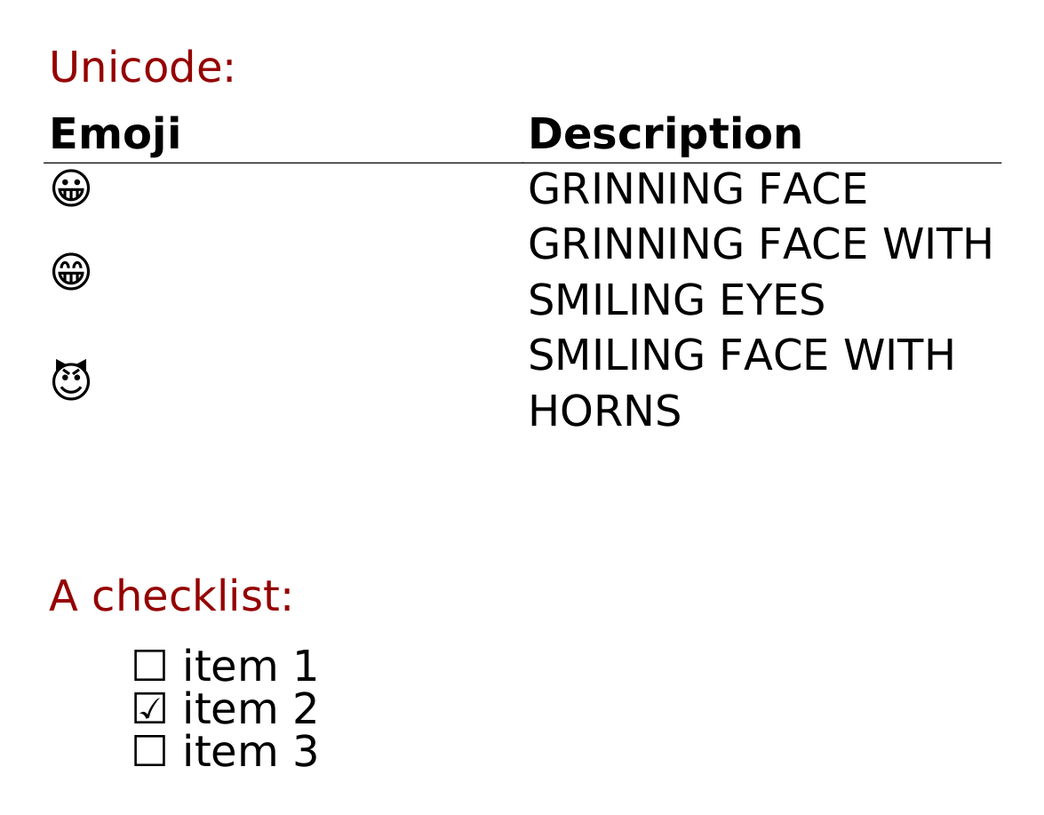The image size is (1044, 815).
Task: Click the Description column header
Action: click(x=665, y=135)
